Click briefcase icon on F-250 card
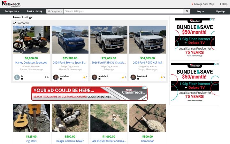Screen dimensions: 230x144 pyautogui.click(x=138, y=79)
